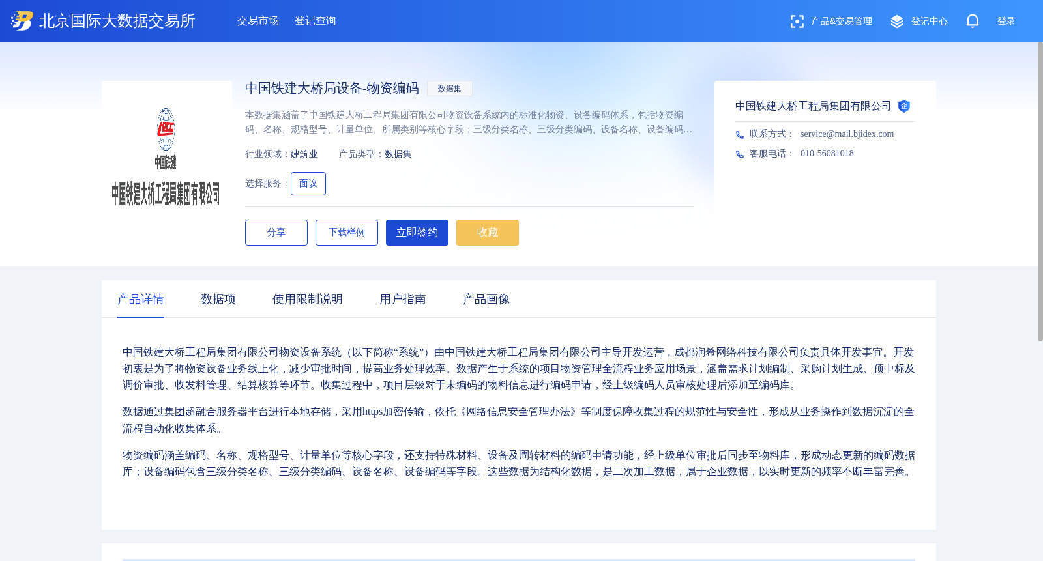Image resolution: width=1043 pixels, height=561 pixels.
Task: Go to 登记中心 text link
Action: (930, 22)
